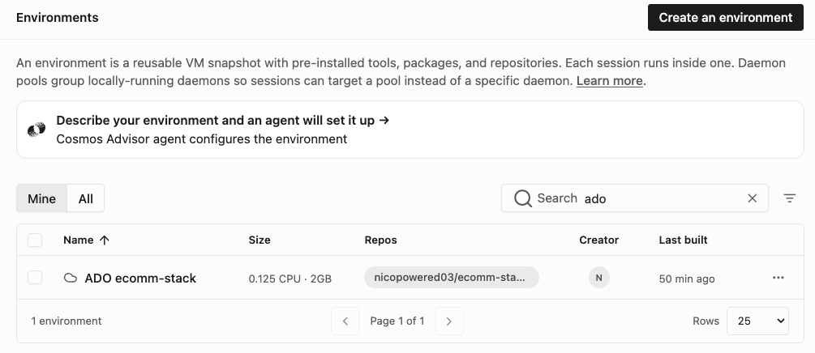Switch to the Mine tab
The height and width of the screenshot is (353, 815).
pos(41,198)
